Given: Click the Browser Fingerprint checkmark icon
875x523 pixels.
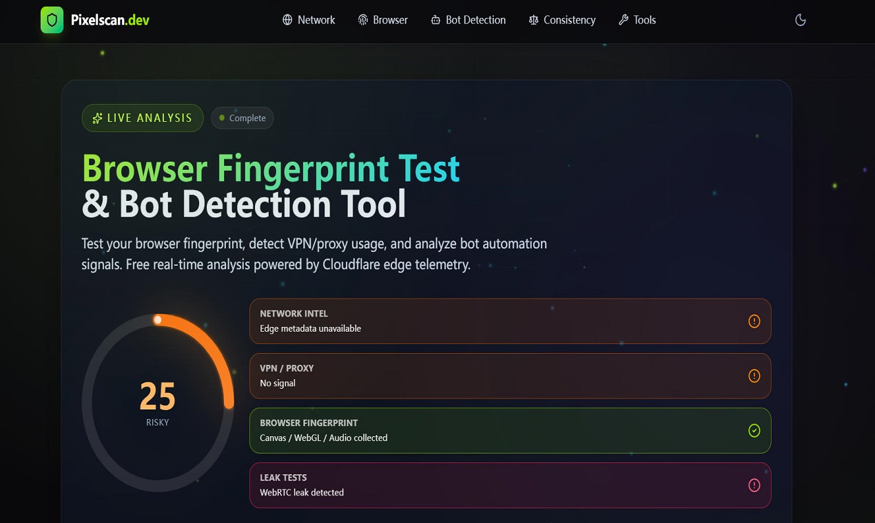Looking at the screenshot, I should (x=754, y=431).
